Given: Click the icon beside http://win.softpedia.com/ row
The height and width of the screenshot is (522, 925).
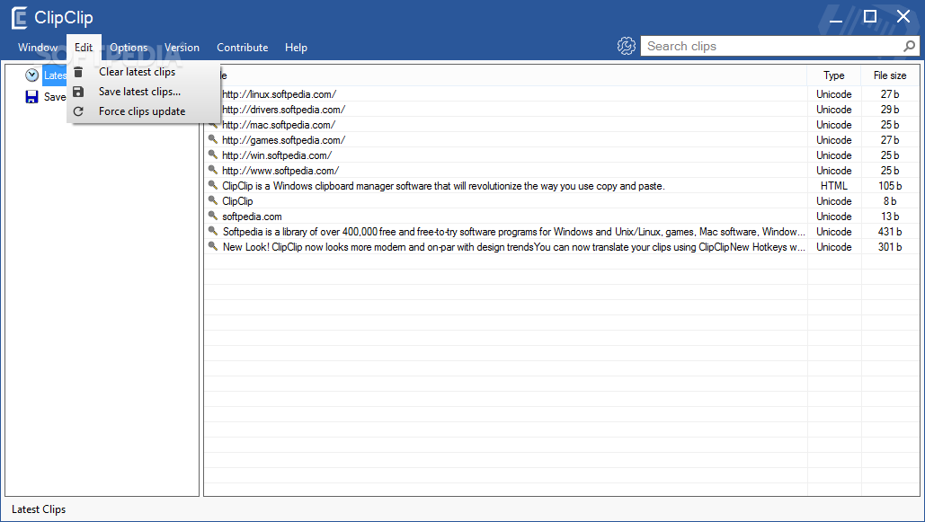Looking at the screenshot, I should tap(213, 155).
